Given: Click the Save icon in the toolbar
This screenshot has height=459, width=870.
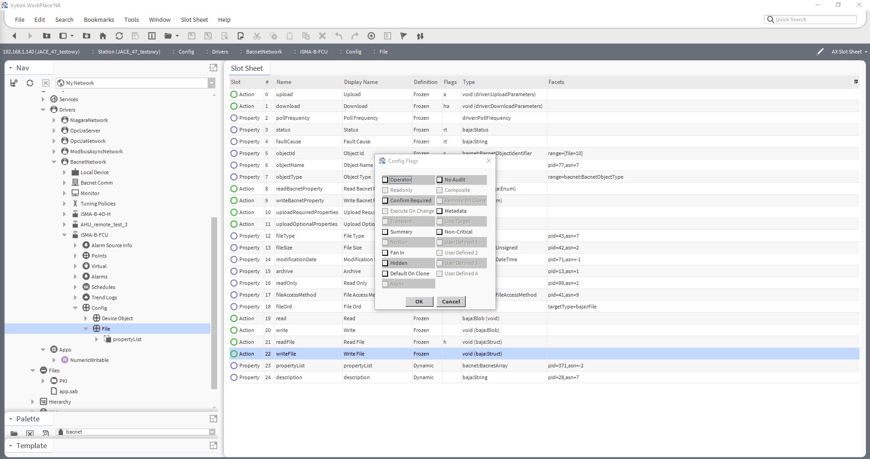Looking at the screenshot, I should tap(191, 36).
